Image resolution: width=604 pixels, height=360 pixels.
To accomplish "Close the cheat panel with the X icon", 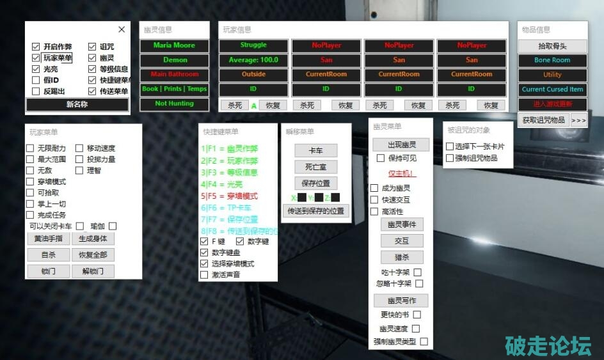I will pyautogui.click(x=122, y=29).
